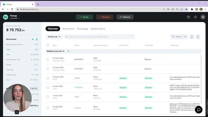Check the 40 000 ₴ Каса payment row
This screenshot has width=208, height=117.
pyautogui.click(x=48, y=59)
